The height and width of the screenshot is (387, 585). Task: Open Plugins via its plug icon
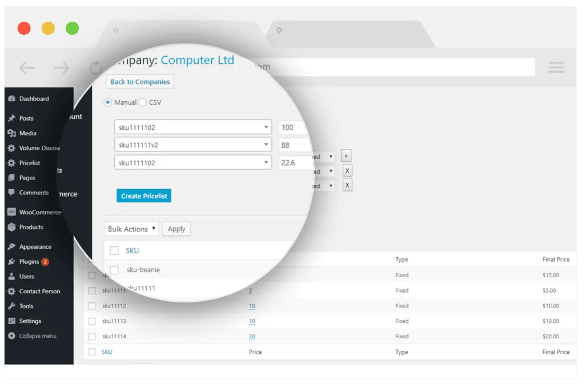[11, 261]
